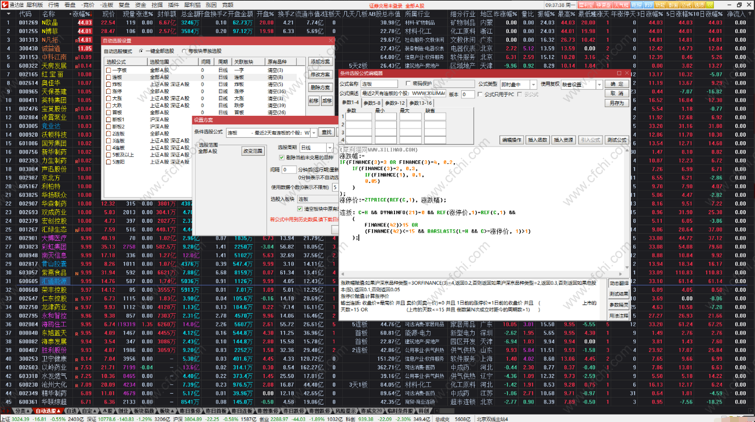Click 用法注释 side button
Viewport: 755px width, 422px height.
tap(619, 316)
